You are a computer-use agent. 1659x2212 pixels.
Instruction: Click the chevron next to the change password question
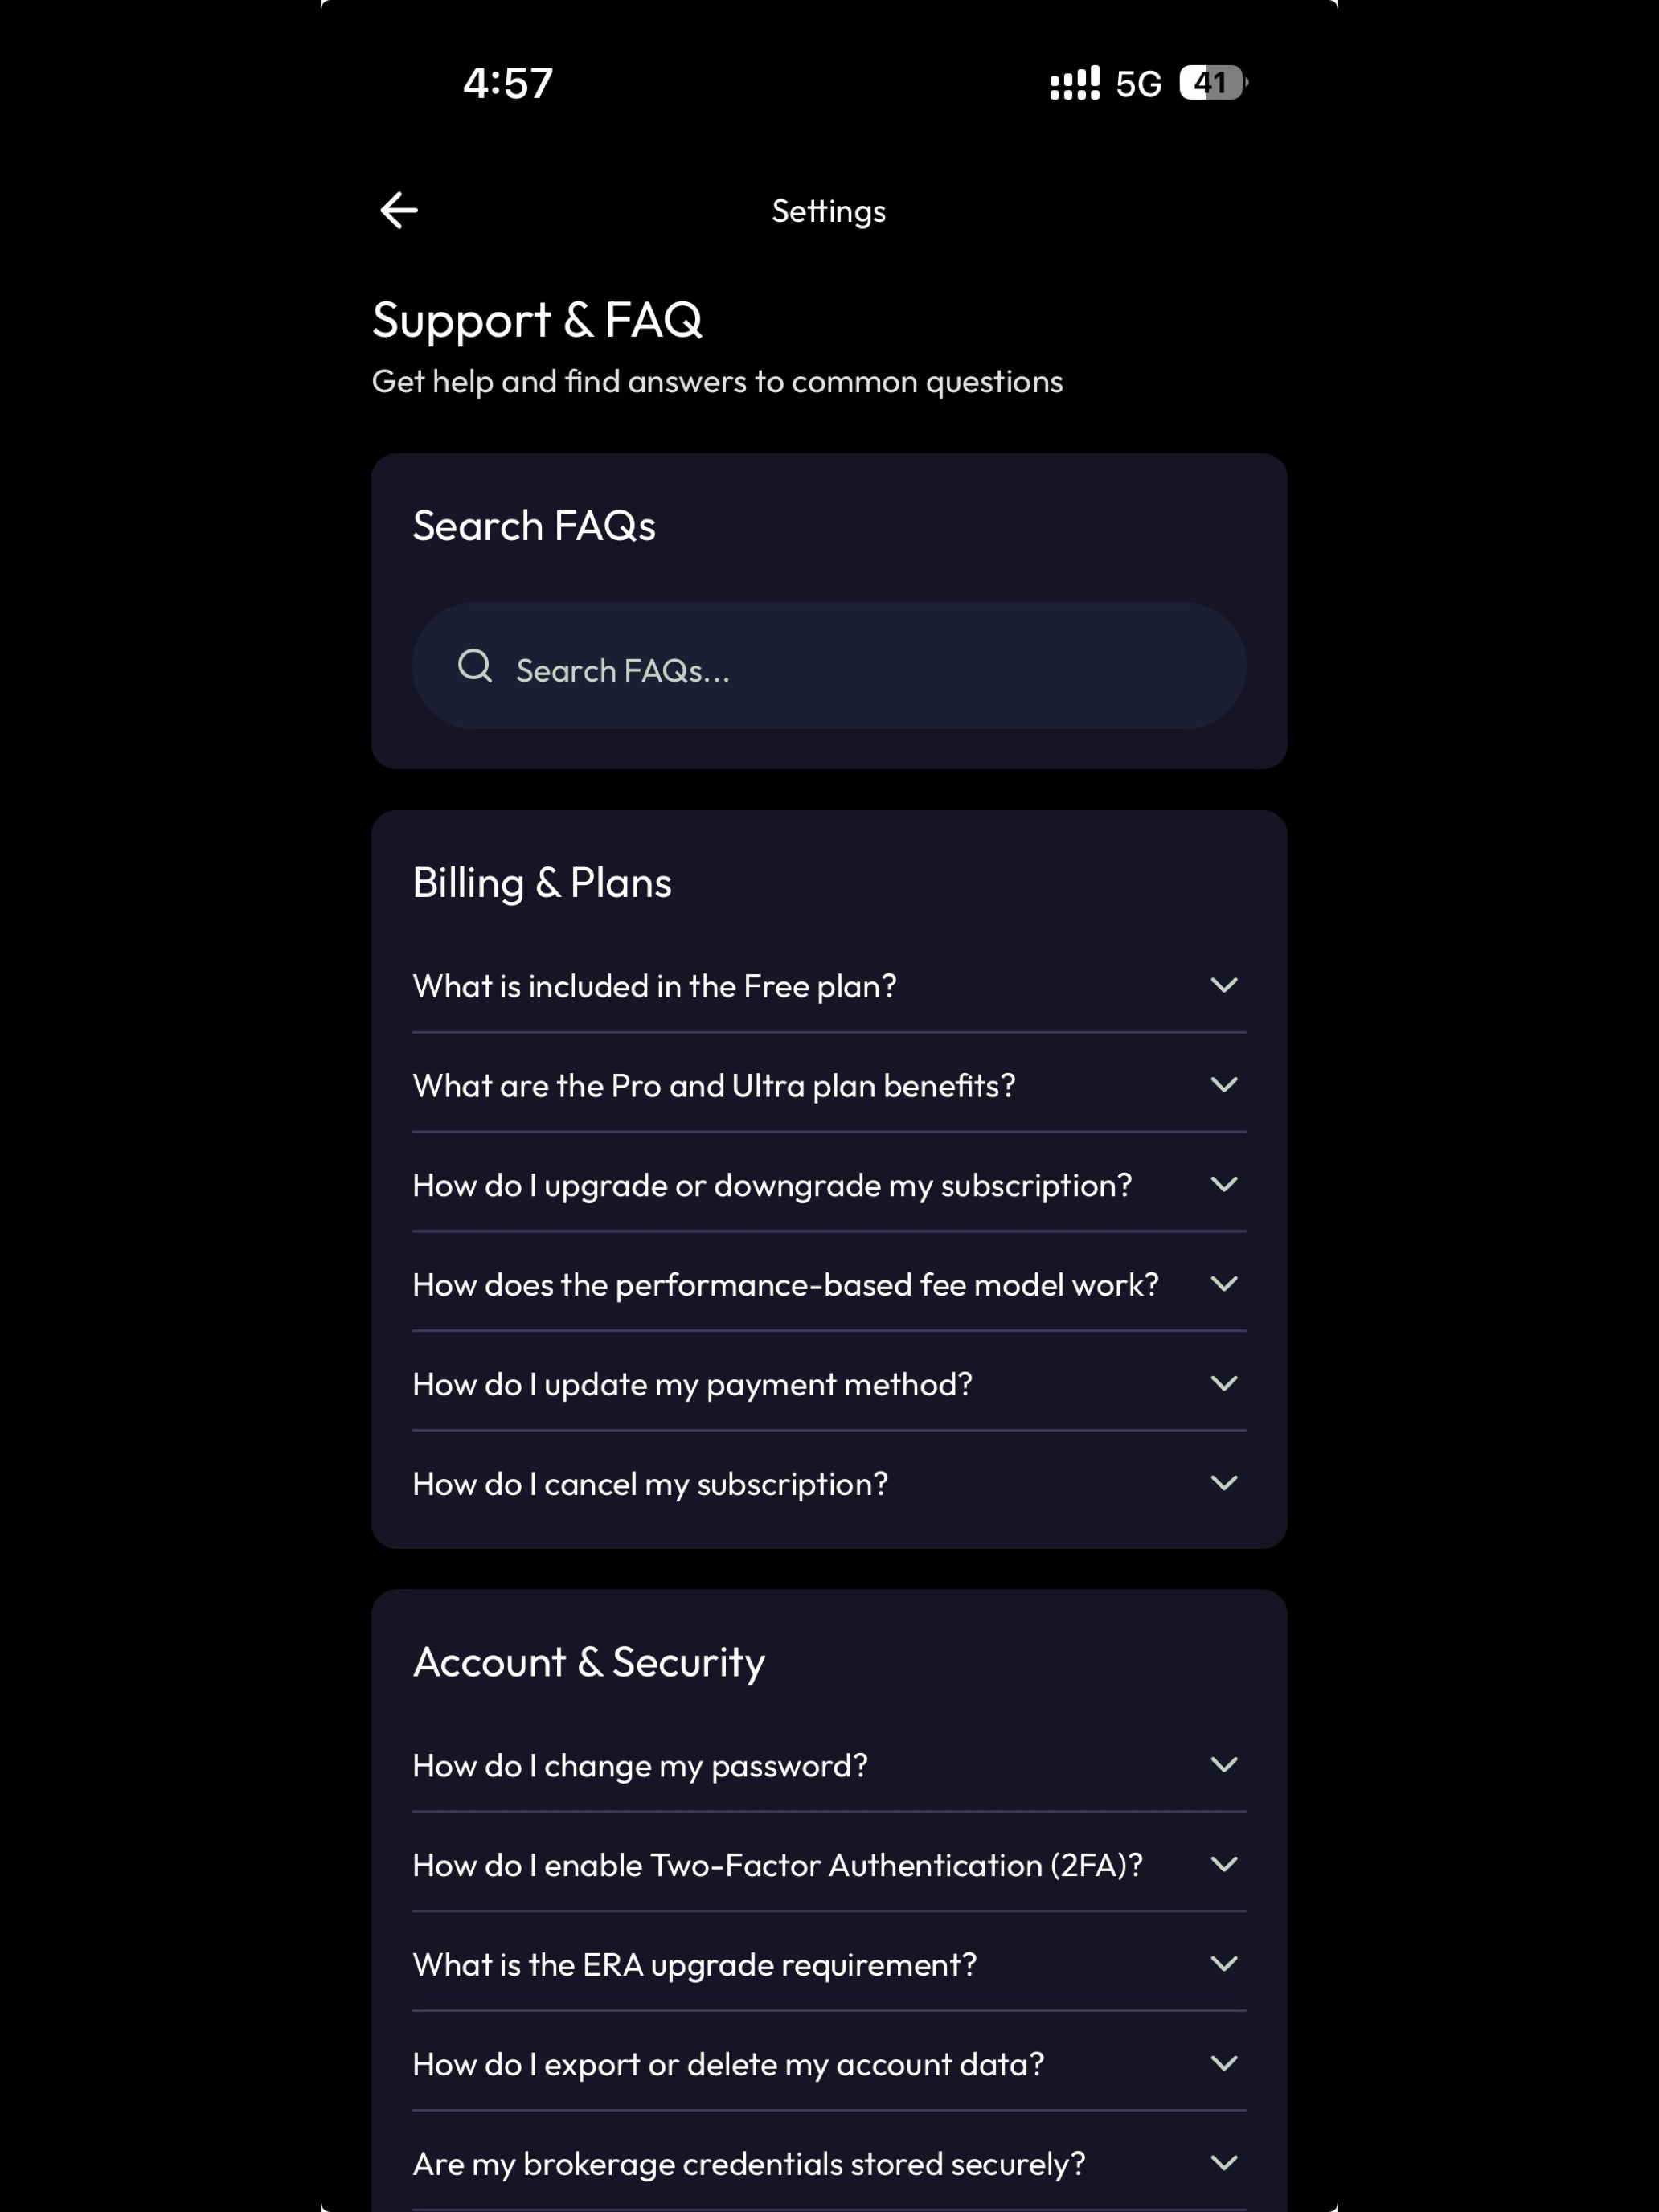coord(1224,1764)
